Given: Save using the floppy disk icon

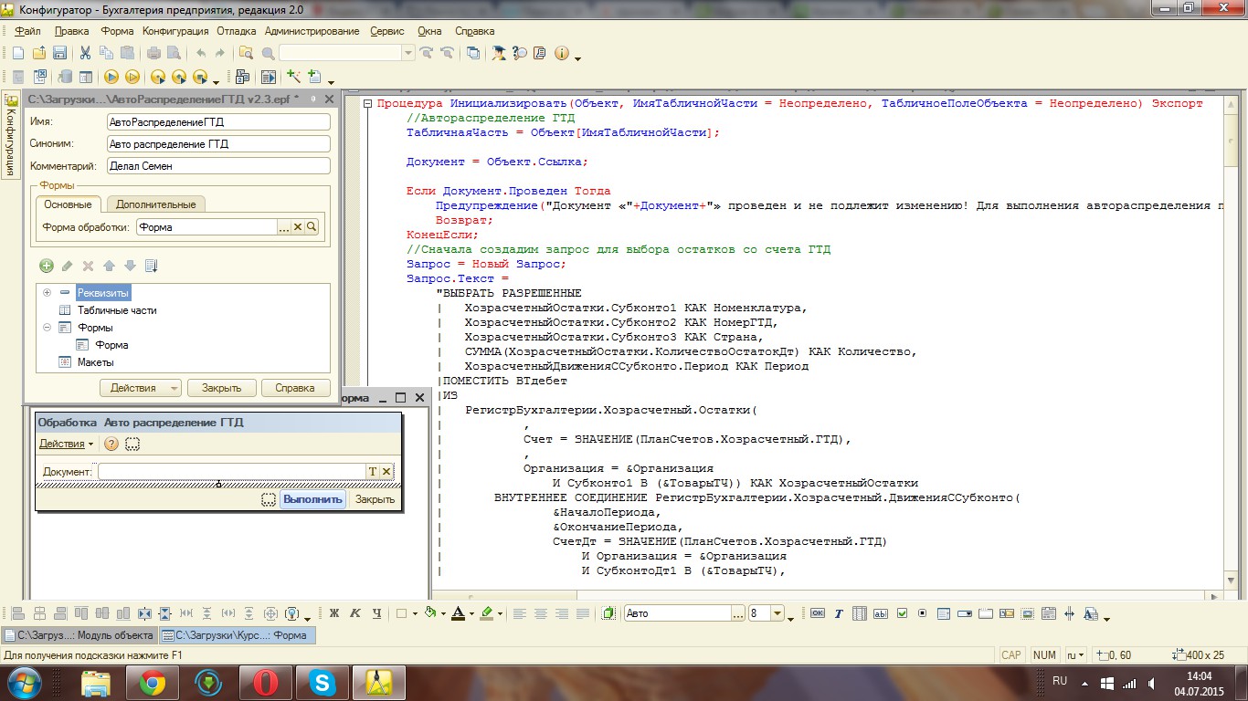Looking at the screenshot, I should click(59, 53).
